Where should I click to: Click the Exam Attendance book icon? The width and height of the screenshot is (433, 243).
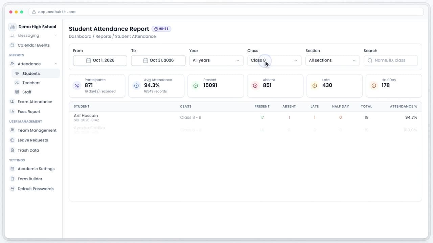point(13,102)
